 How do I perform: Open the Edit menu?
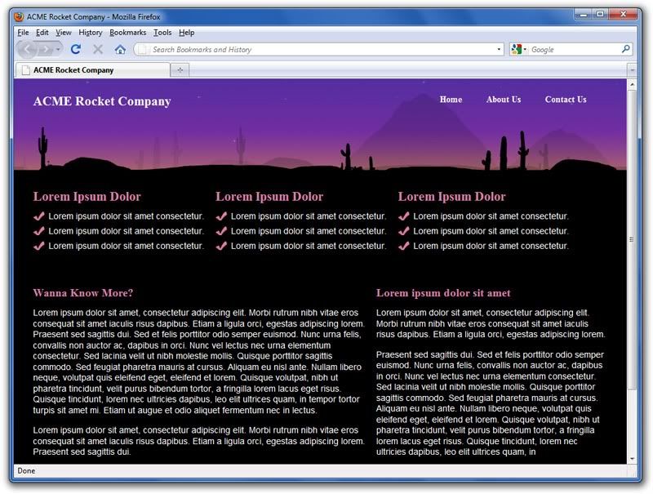point(42,33)
